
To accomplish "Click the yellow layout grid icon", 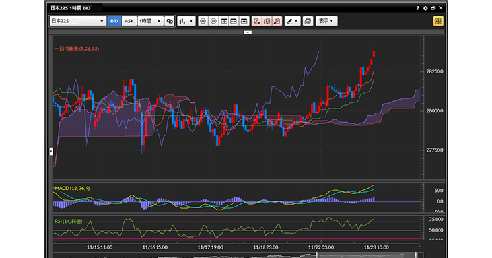I will coord(438,21).
